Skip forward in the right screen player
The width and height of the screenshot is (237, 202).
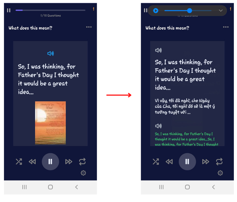coord(205,162)
